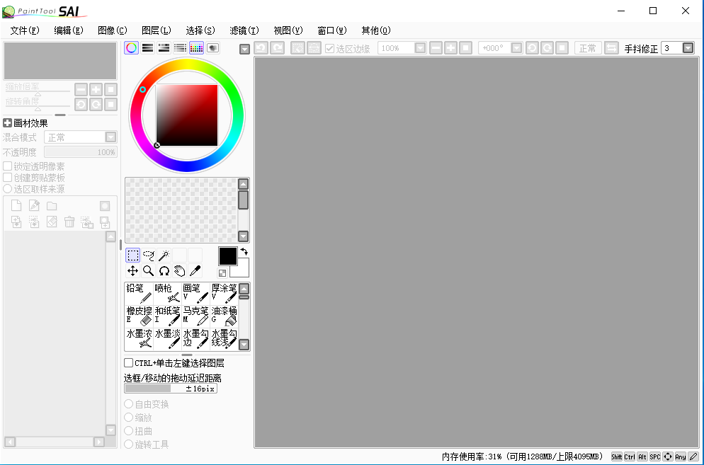
Task: Swap foreground and background colors arrow
Action: [x=244, y=251]
